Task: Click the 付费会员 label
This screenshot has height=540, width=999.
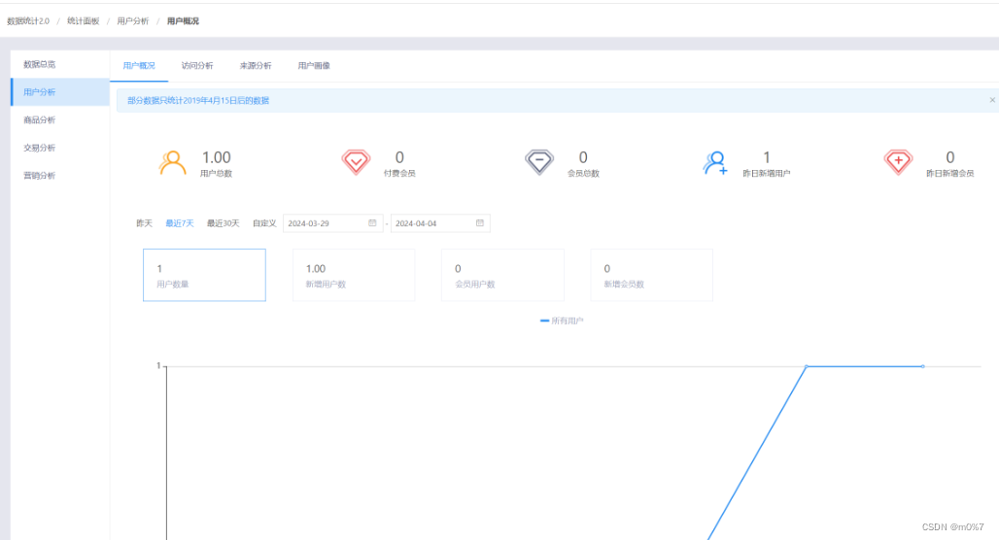Action: 399,173
